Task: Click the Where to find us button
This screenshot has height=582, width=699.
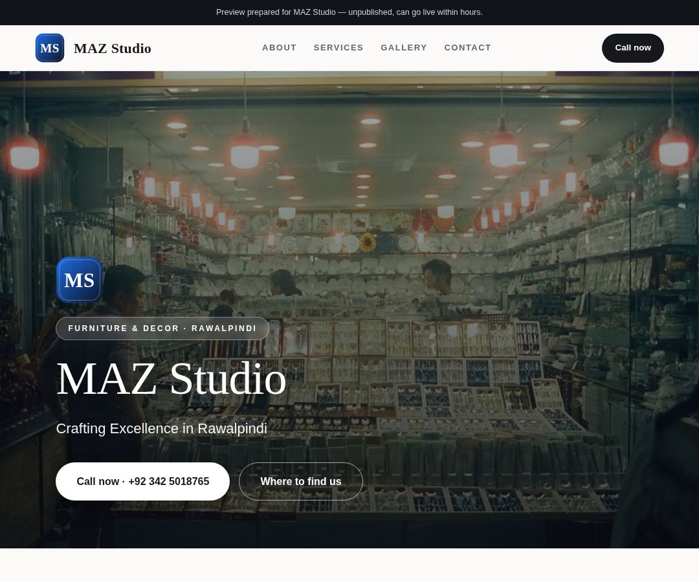Action: pos(301,481)
